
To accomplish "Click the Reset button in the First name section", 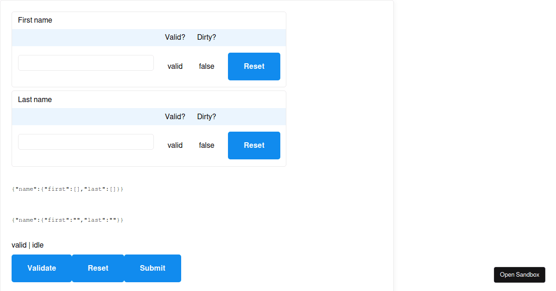I will pyautogui.click(x=254, y=66).
